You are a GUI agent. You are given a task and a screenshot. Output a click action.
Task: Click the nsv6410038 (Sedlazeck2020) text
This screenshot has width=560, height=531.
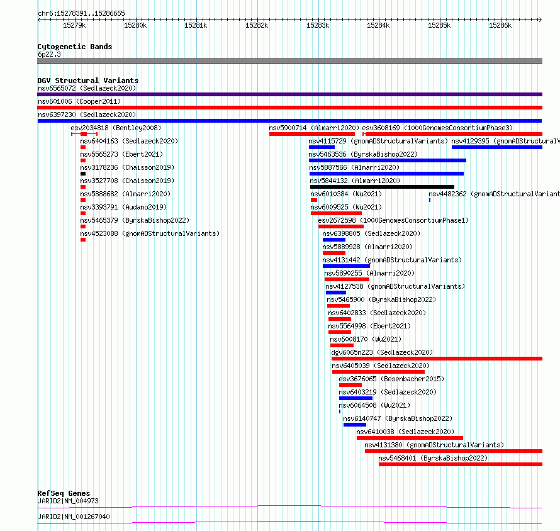405,432
